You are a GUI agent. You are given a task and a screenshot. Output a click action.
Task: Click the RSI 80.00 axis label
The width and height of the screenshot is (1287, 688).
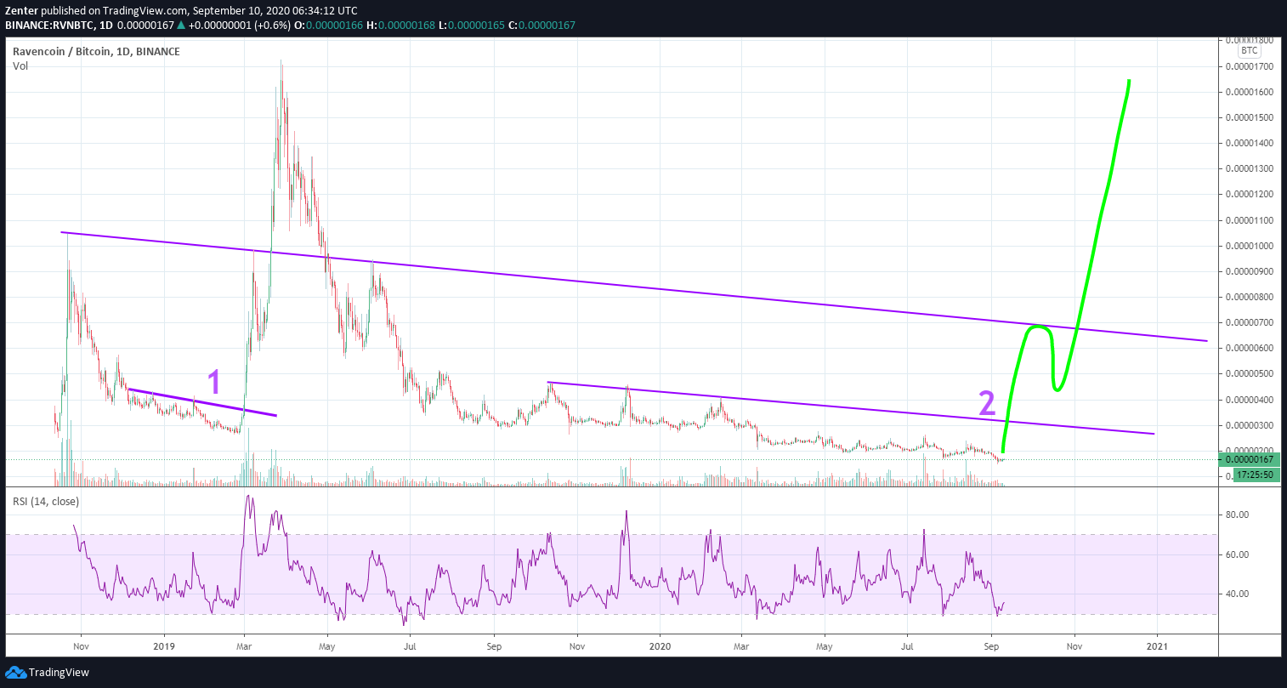pyautogui.click(x=1236, y=515)
